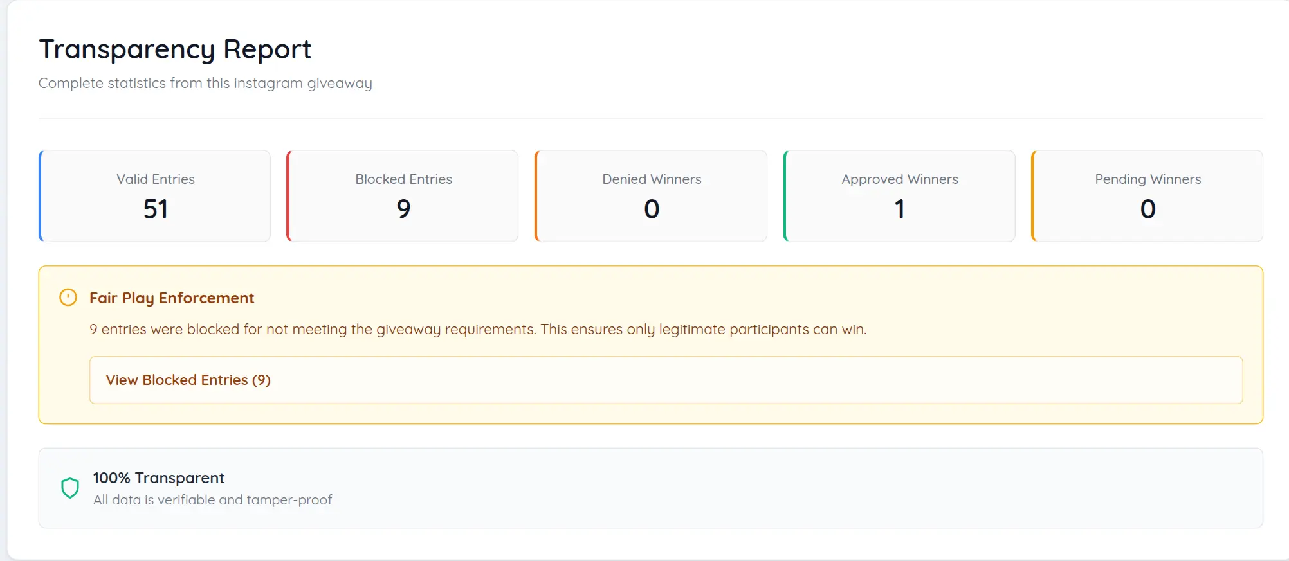Click the '100% Transparent' label
The height and width of the screenshot is (561, 1289).
pos(159,478)
